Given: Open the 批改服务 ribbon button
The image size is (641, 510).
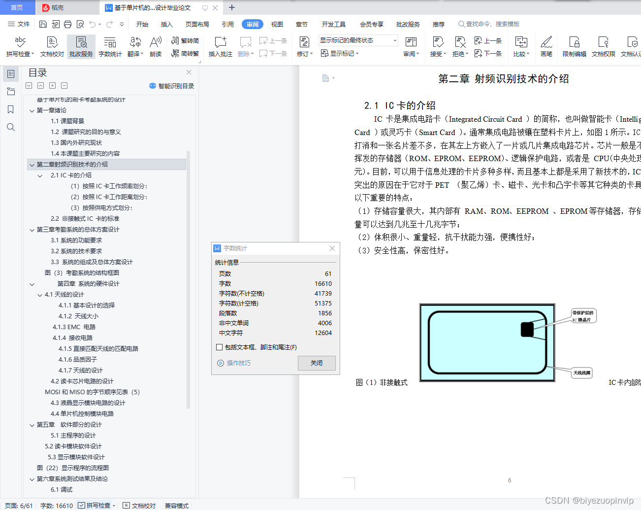Looking at the screenshot, I should [81, 47].
